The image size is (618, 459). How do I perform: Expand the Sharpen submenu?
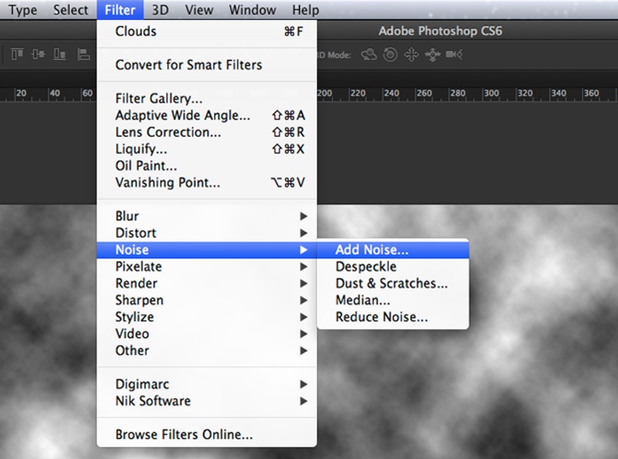click(x=207, y=301)
